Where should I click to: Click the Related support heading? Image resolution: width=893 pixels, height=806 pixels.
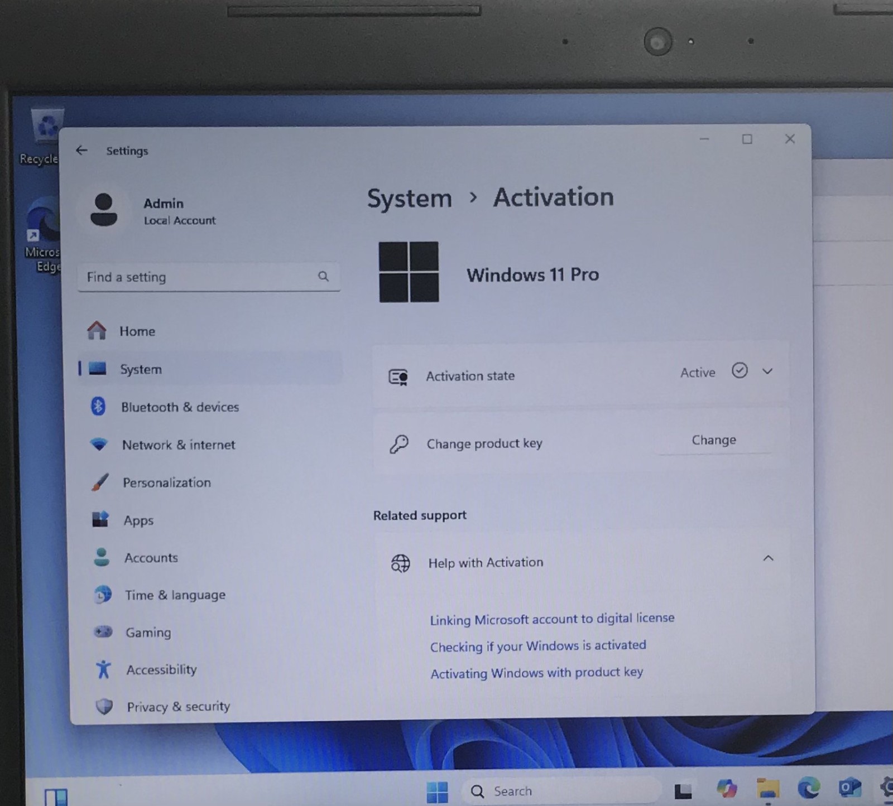click(x=420, y=515)
